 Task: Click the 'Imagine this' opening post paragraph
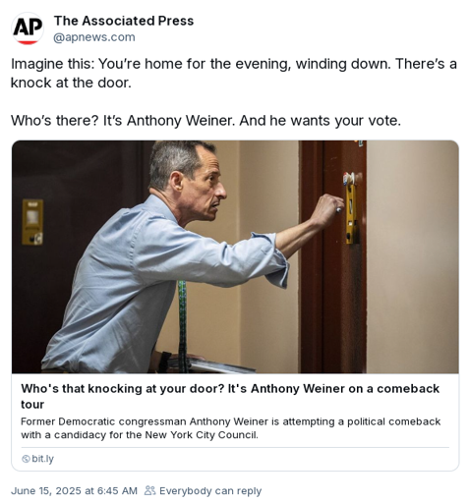point(234,73)
